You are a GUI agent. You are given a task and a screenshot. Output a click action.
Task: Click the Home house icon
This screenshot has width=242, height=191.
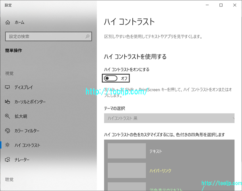8,22
